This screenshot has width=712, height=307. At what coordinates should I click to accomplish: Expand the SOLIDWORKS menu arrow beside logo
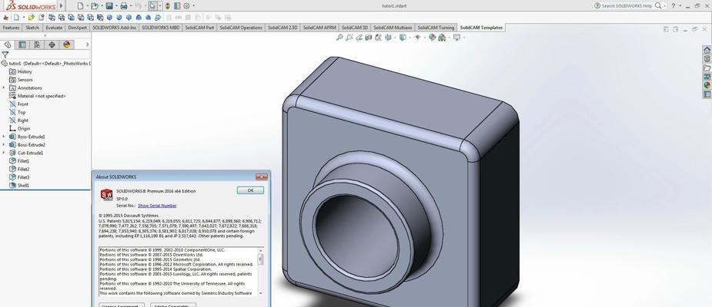click(62, 6)
